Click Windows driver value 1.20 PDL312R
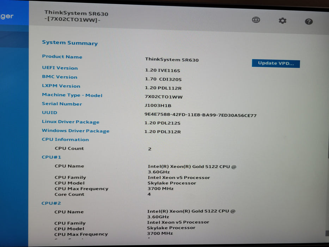Screen dimensions: 329x247 163,132
